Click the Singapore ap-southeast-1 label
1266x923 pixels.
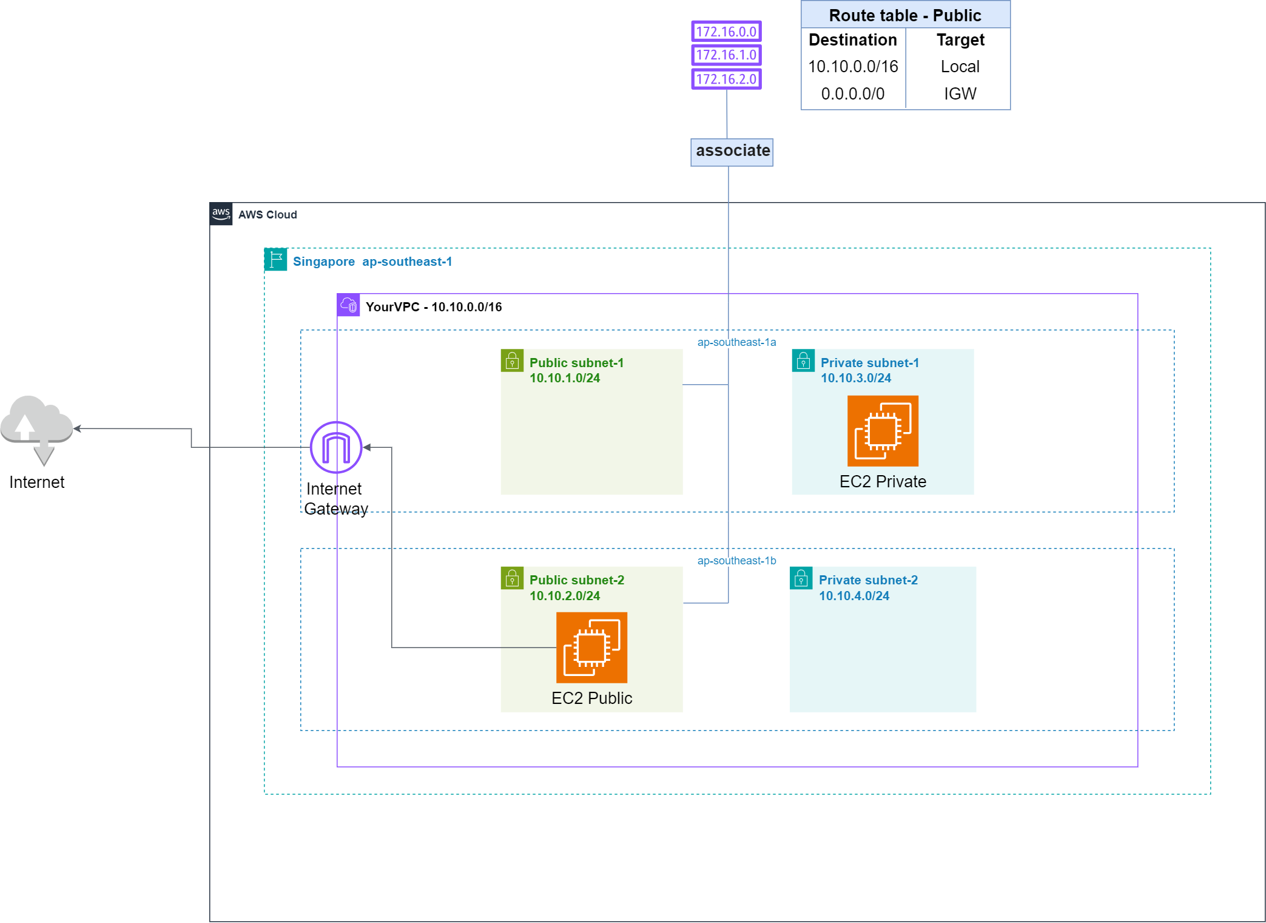pos(372,262)
